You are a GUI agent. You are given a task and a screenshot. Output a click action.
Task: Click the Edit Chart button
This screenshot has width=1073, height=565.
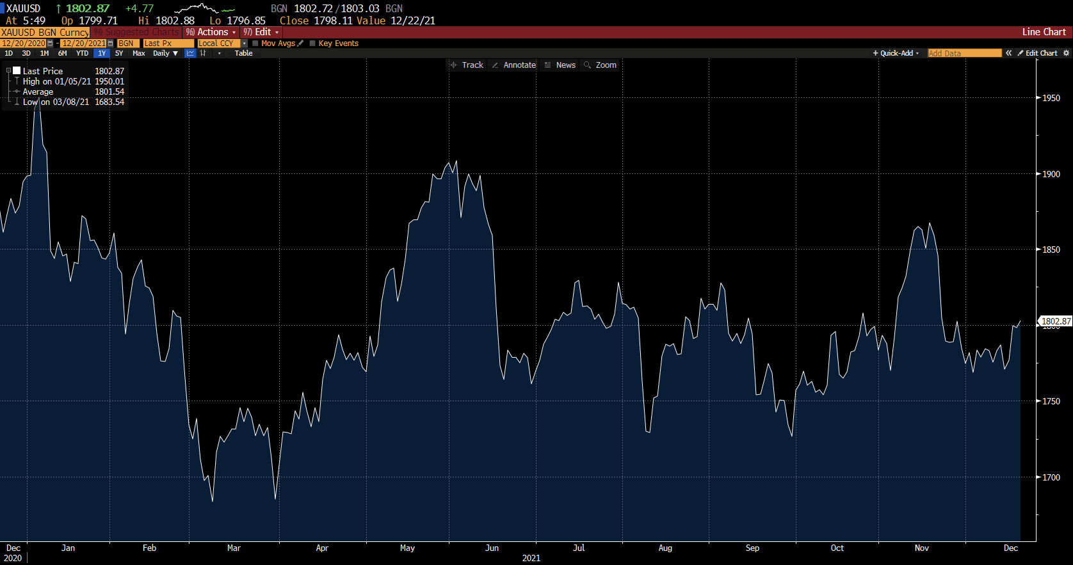coord(1037,53)
